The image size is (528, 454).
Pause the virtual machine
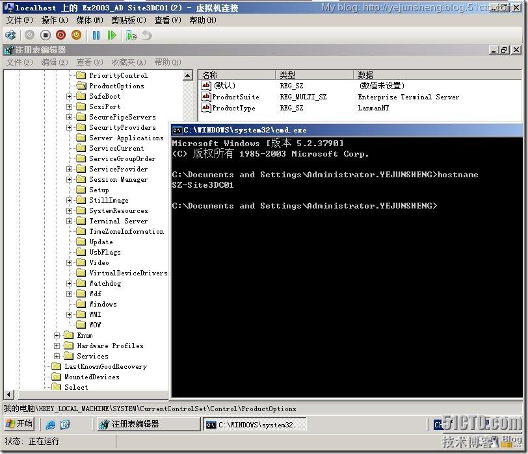tap(96, 35)
